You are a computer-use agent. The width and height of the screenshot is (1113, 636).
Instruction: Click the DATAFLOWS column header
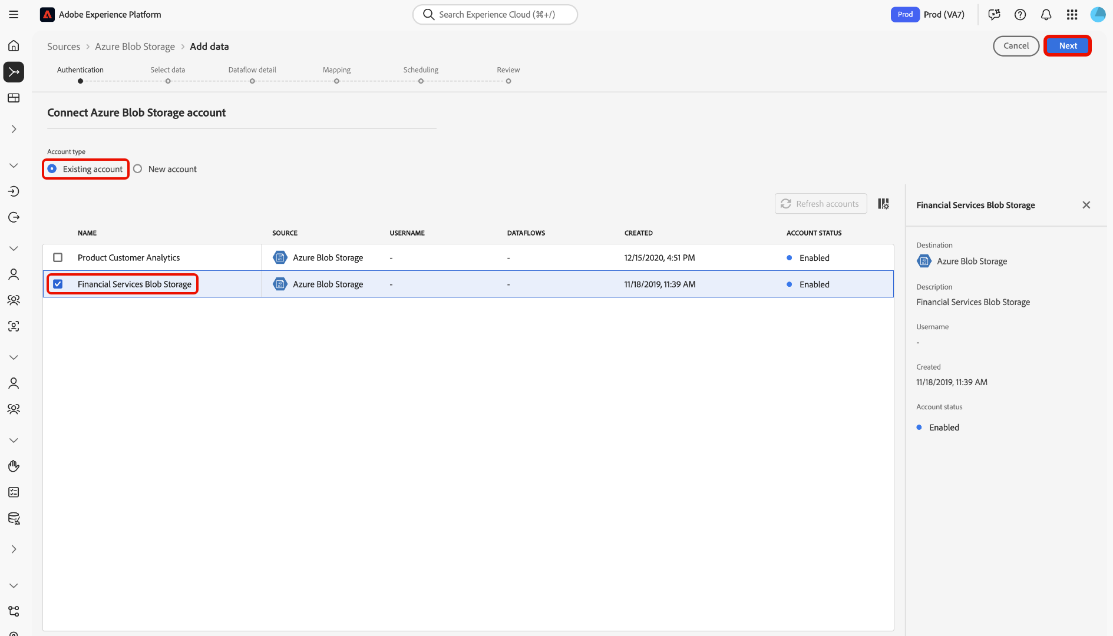click(x=526, y=233)
